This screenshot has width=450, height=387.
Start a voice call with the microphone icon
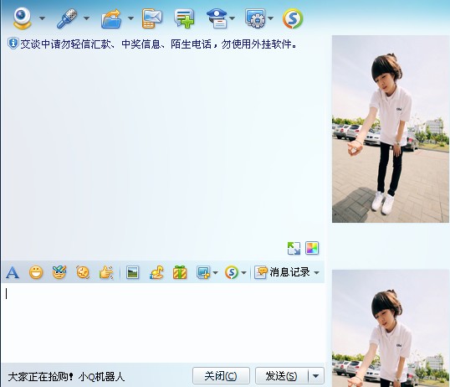pos(67,18)
